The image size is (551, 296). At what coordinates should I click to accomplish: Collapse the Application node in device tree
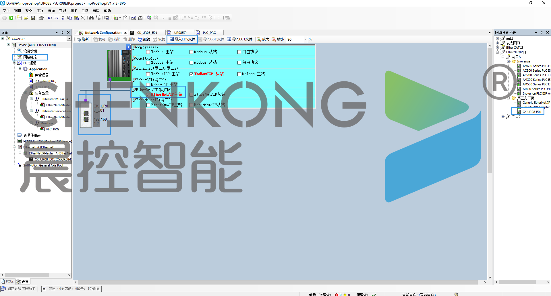point(20,69)
